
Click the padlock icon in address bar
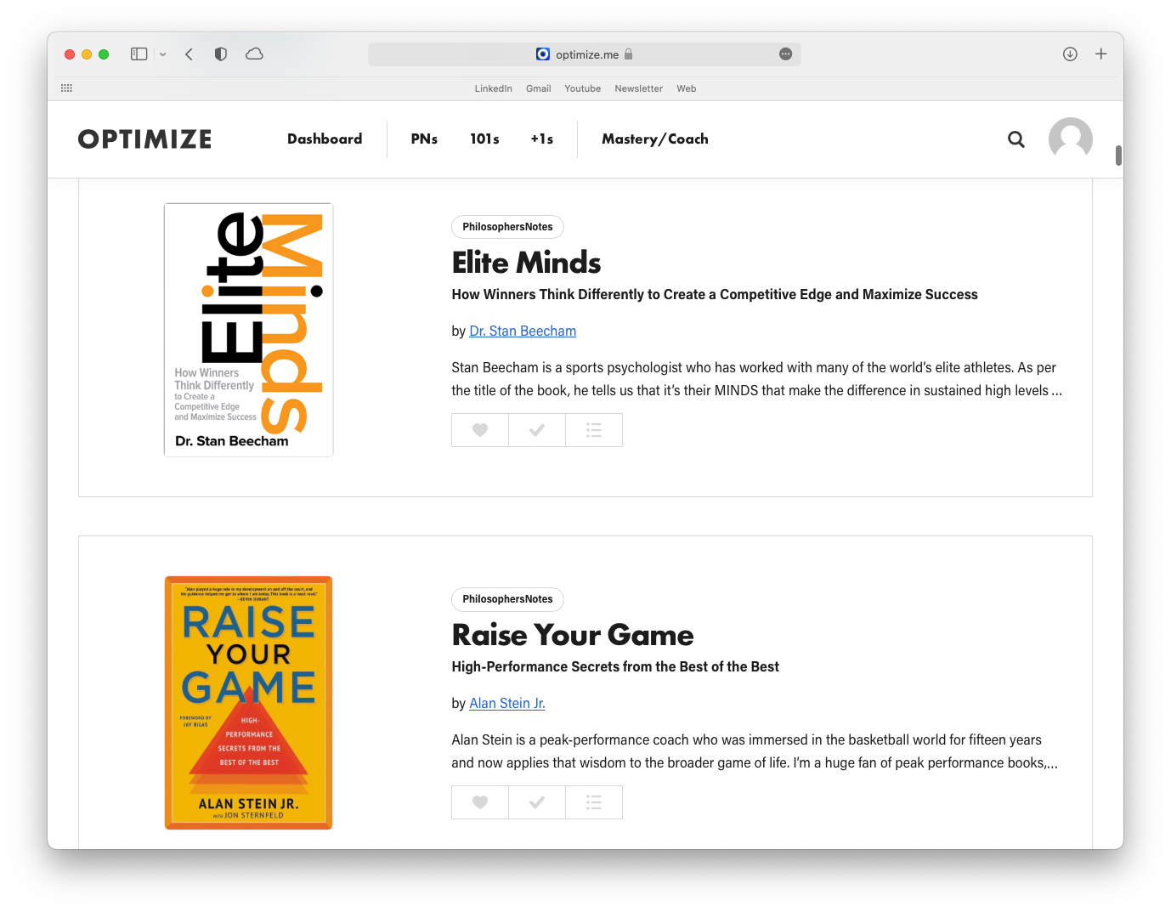629,54
